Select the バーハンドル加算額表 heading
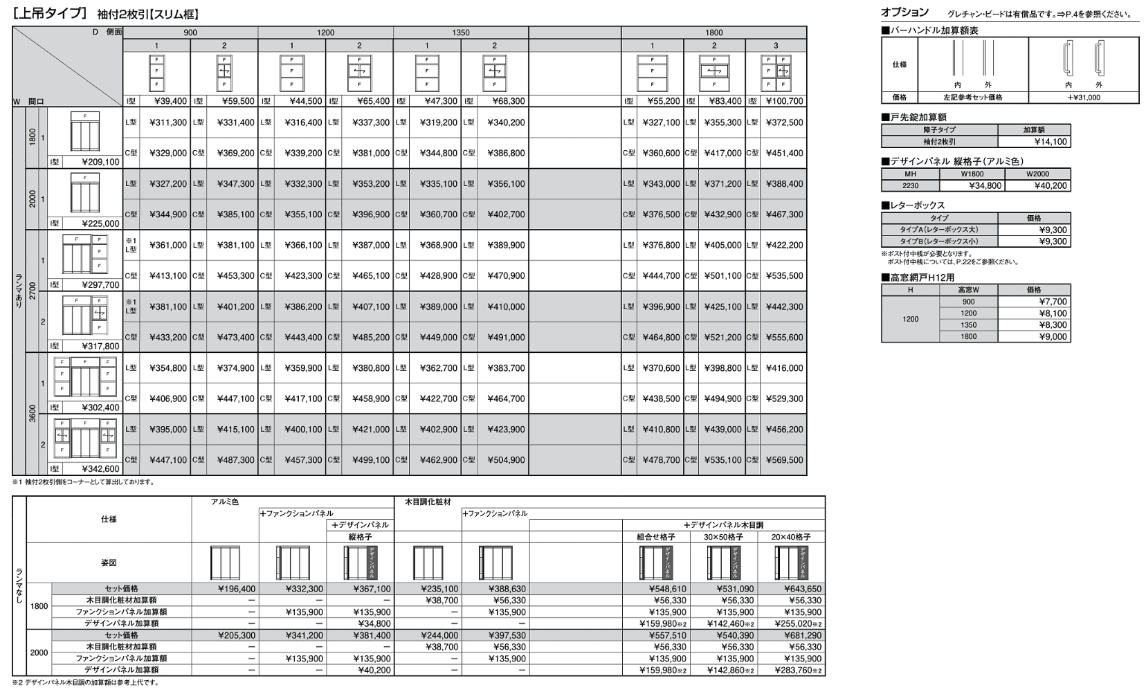 click(929, 30)
